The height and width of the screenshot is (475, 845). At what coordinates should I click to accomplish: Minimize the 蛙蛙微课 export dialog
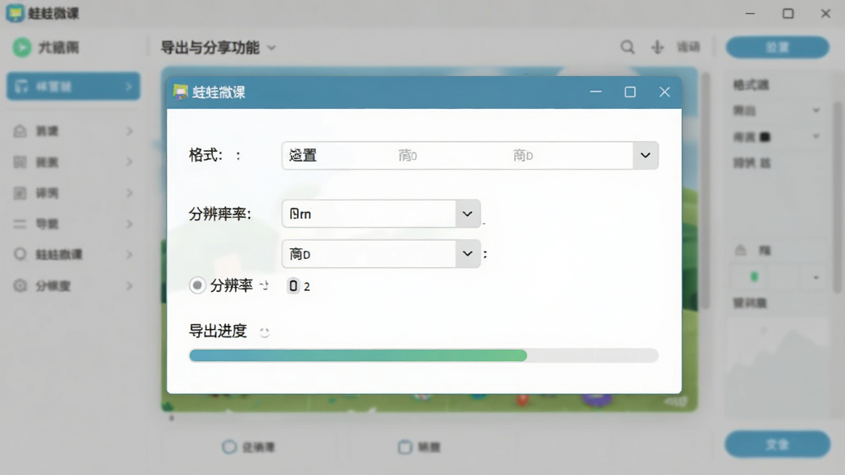click(596, 92)
